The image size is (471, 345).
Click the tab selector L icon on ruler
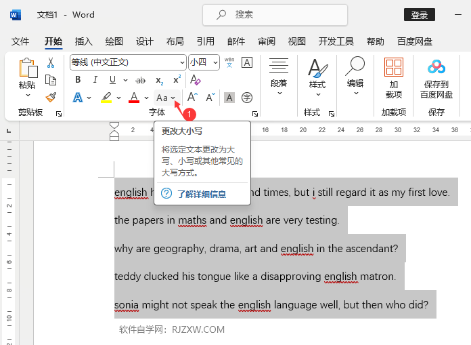click(x=9, y=130)
